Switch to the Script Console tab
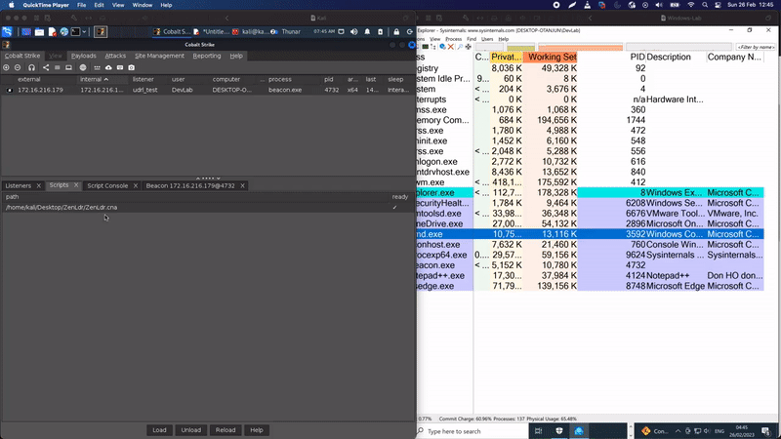This screenshot has width=781, height=439. click(107, 185)
